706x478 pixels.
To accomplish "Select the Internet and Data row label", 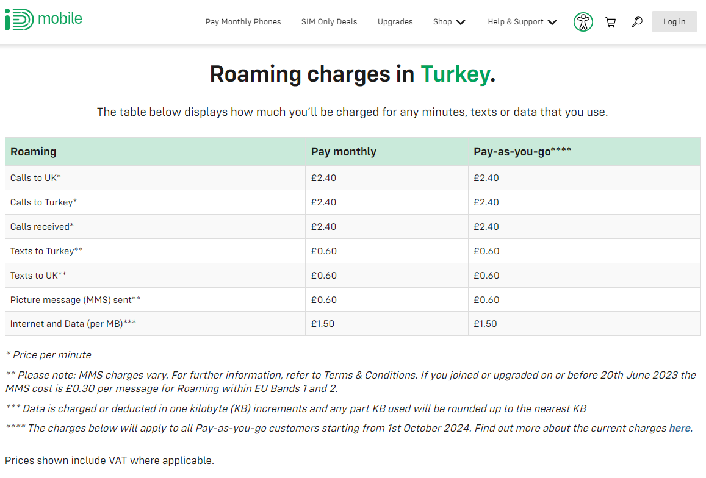I will [73, 324].
